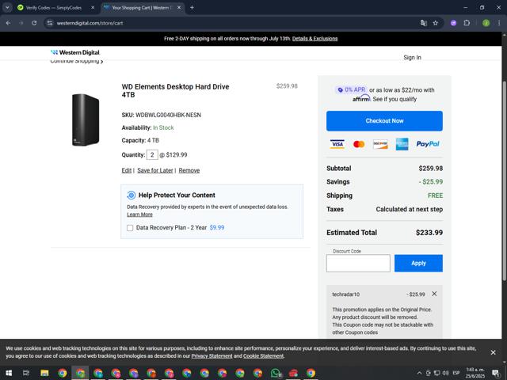The image size is (507, 380).
Task: Open the Windows Start menu
Action: (x=9, y=373)
